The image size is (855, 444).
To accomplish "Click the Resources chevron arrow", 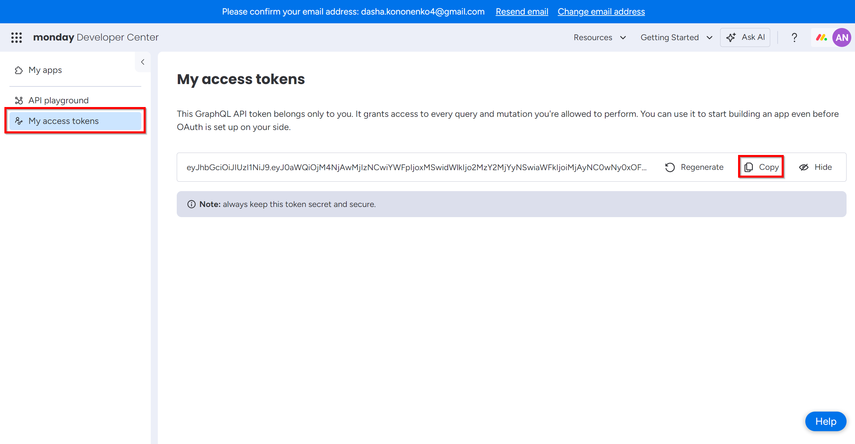I will coord(623,37).
